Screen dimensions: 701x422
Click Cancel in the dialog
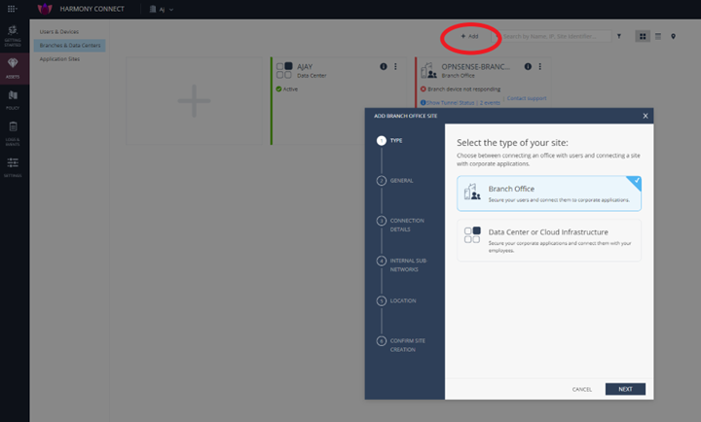click(581, 389)
